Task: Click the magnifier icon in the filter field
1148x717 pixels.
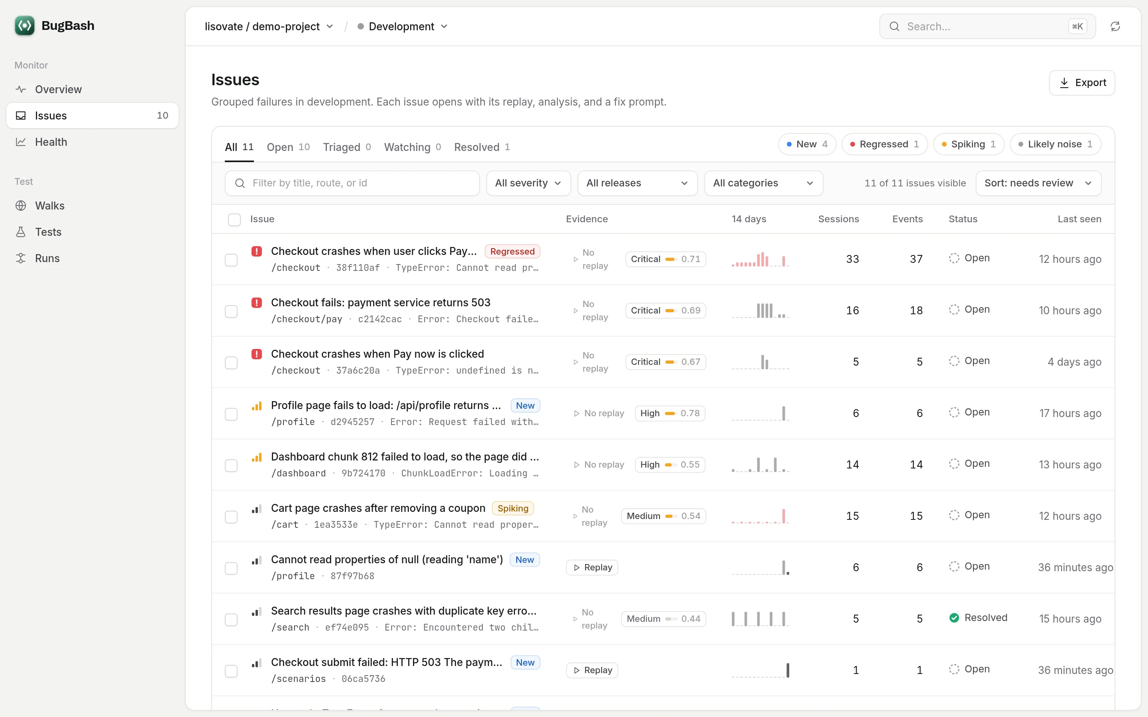Action: tap(240, 183)
